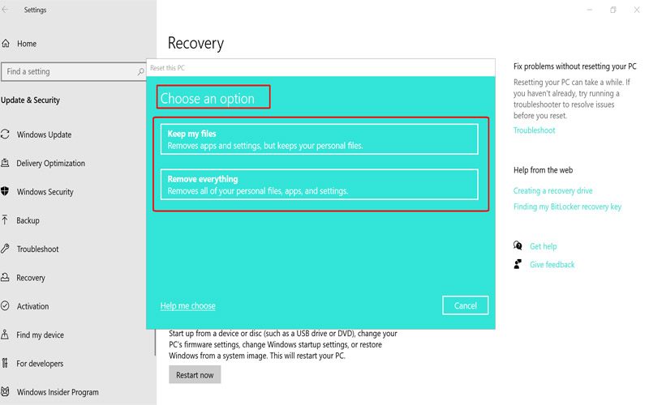Cancel the Reset this PC dialog

465,305
